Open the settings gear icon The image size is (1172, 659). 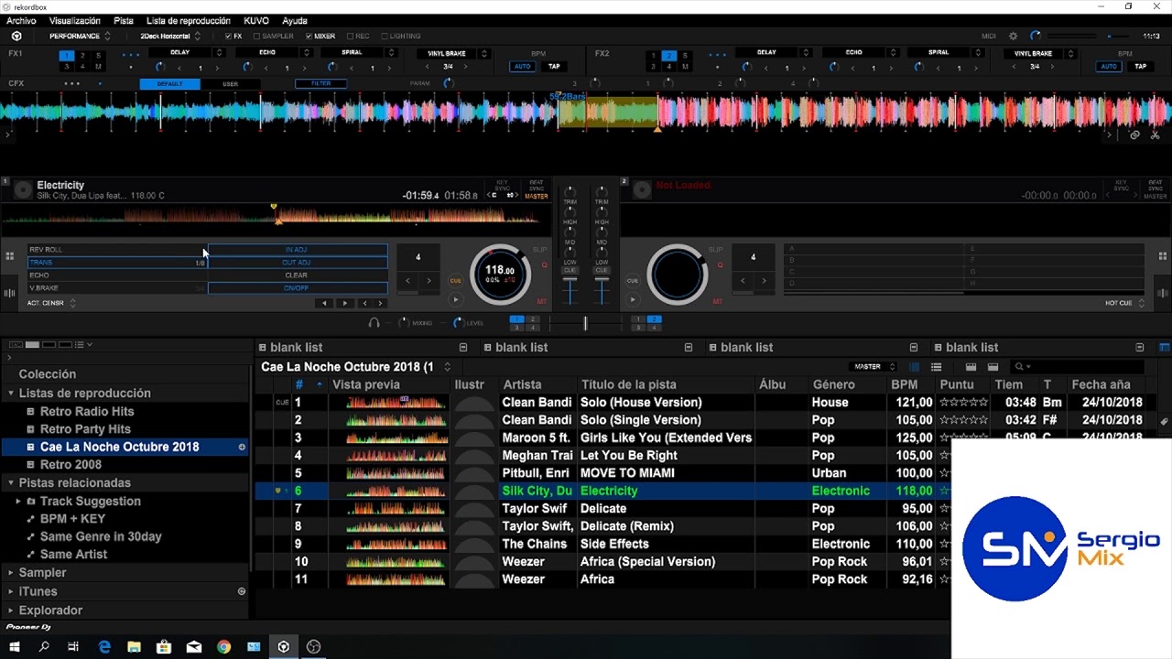click(x=1013, y=36)
